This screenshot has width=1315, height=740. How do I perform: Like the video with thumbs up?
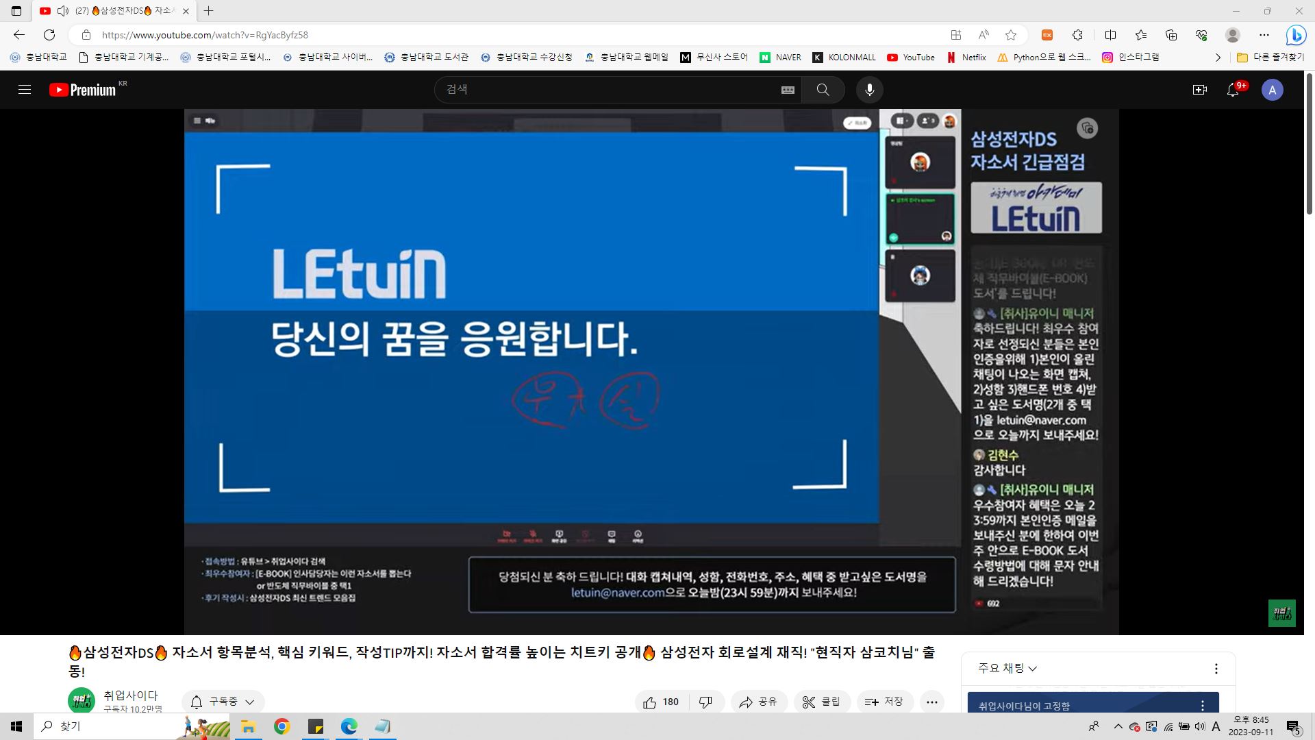pos(661,702)
